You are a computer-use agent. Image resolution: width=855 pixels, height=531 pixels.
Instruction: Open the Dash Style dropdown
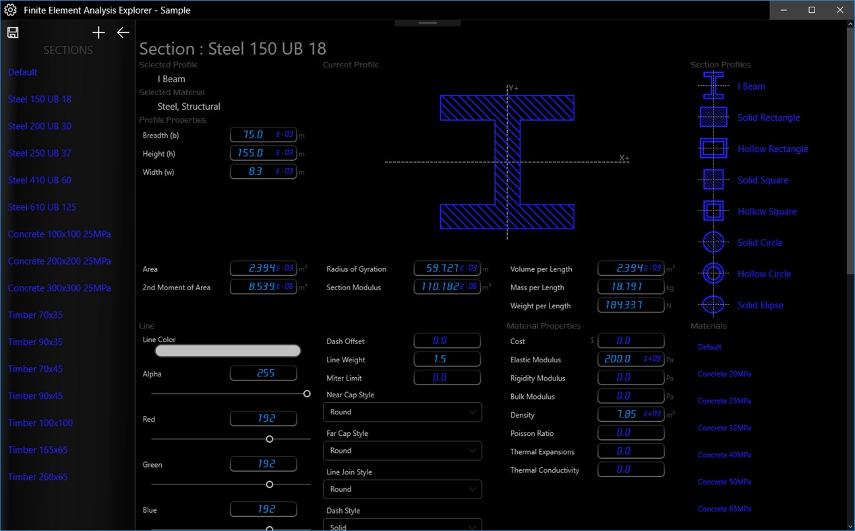[x=402, y=525]
